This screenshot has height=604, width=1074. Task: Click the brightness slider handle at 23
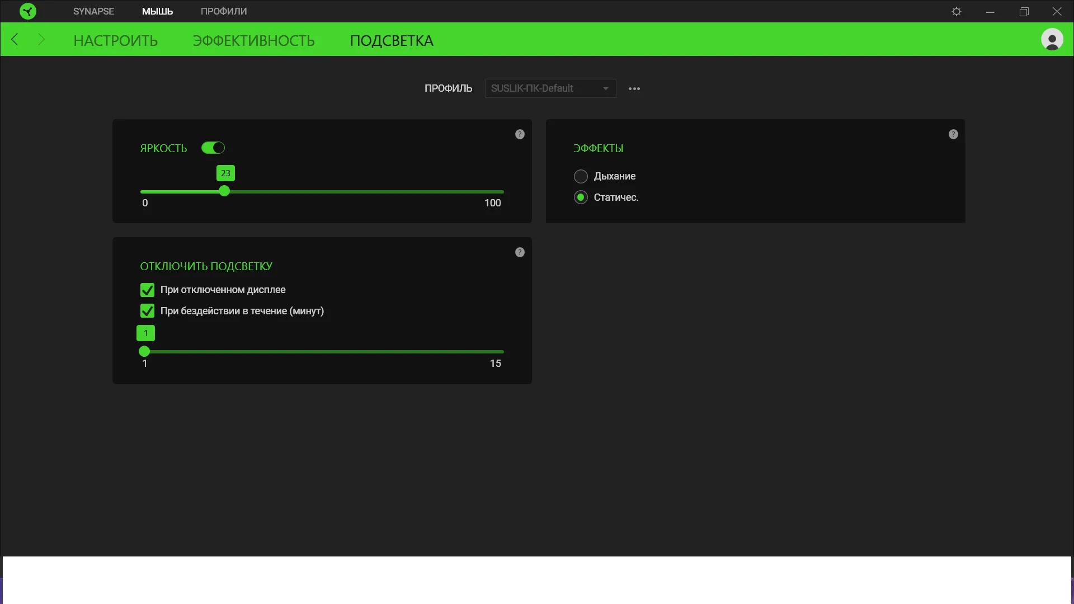[x=224, y=191]
